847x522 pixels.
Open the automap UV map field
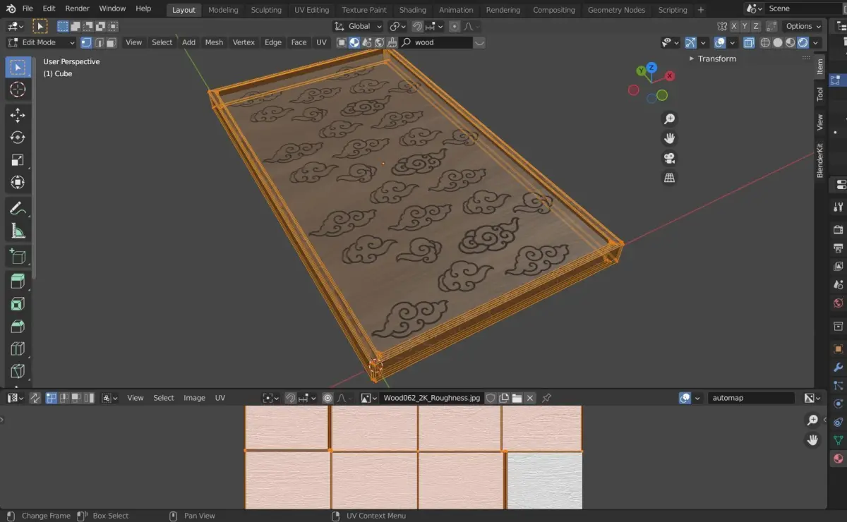[751, 398]
